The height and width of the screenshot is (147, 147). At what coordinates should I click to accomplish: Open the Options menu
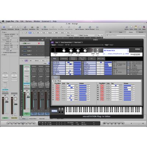(x=29, y=21)
